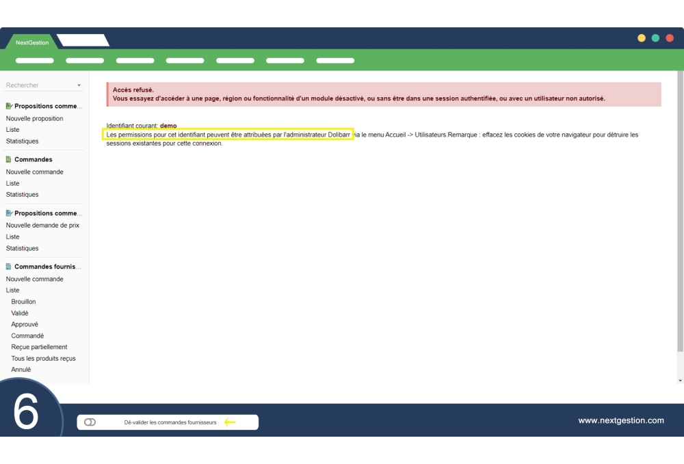Click the blue document icon beside Commandes fournisseurs

point(7,266)
